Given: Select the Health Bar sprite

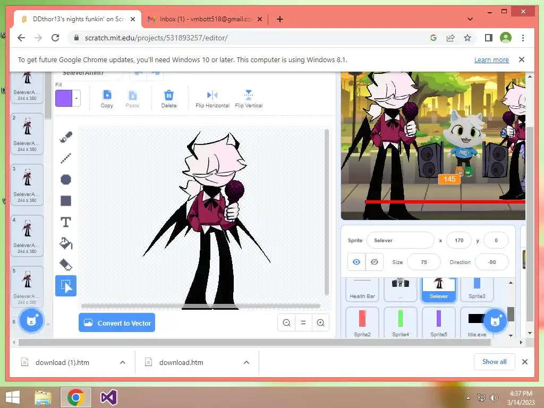Looking at the screenshot, I should [x=362, y=290].
